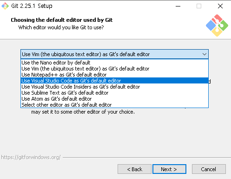
Task: Open the gitforwindows.org link
Action: (x=31, y=157)
